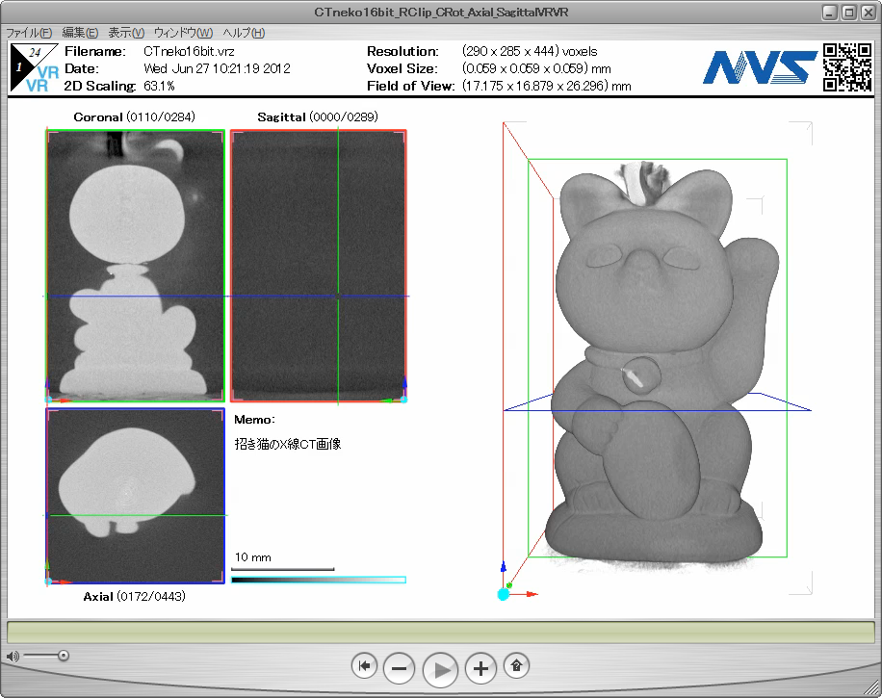Click the blue Z-axis arrow in the 3D view
Image resolution: width=882 pixels, height=698 pixels.
tap(504, 567)
